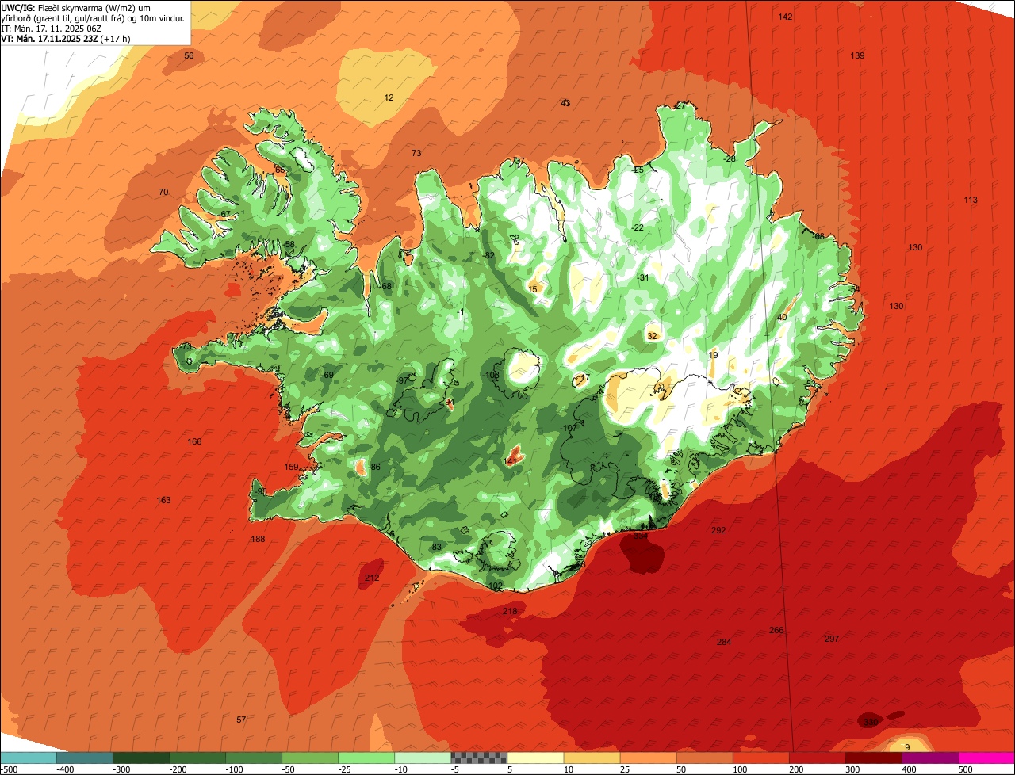Viewport: 1015px width, 775px height.
Task: Click the value -31 in northeast Iceland
Action: point(643,277)
